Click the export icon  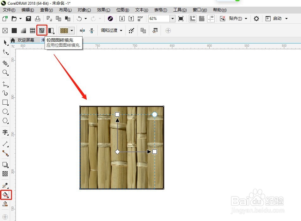pyautogui.click(x=131, y=19)
